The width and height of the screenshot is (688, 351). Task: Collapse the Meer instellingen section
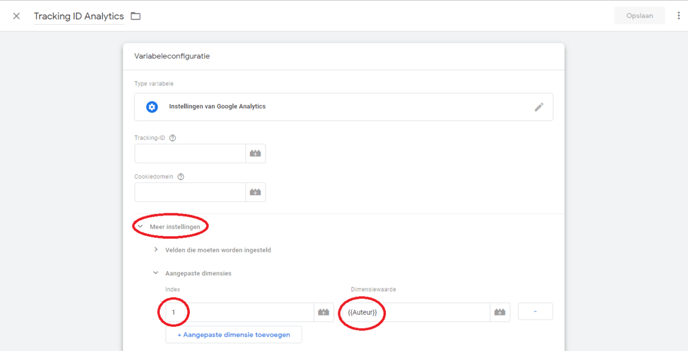170,227
